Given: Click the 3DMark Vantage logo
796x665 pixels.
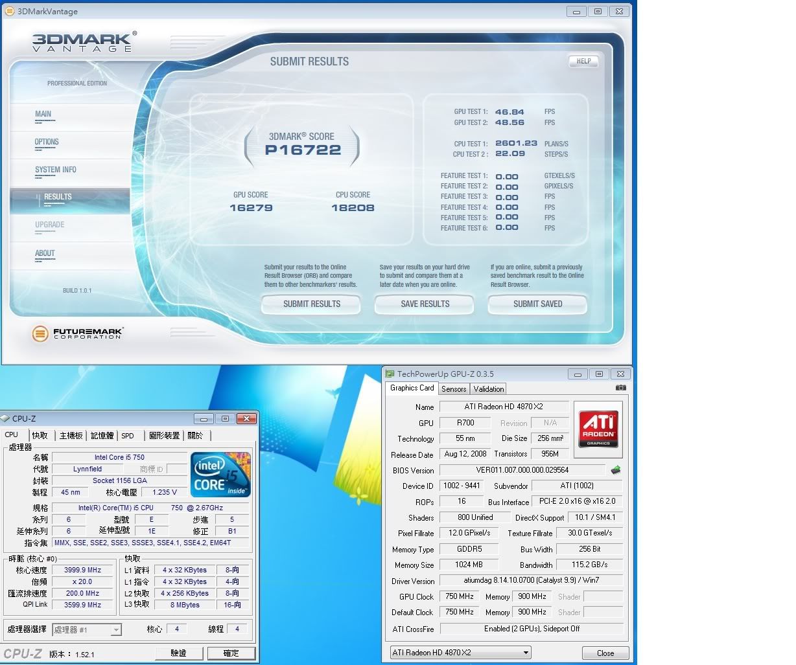Looking at the screenshot, I should coord(84,41).
